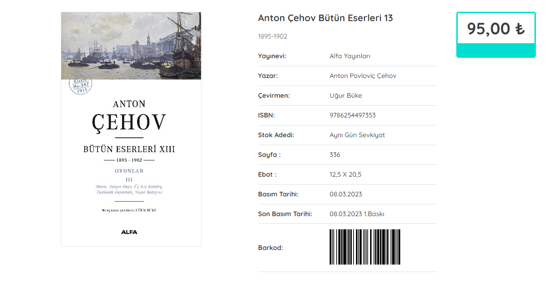Click the book title Anton Çehov Bütün Eserleri 13
Viewport: 550px width, 281px height.
[325, 18]
